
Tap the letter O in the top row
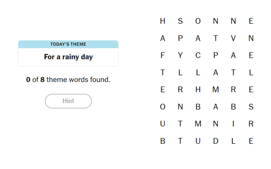click(x=198, y=21)
